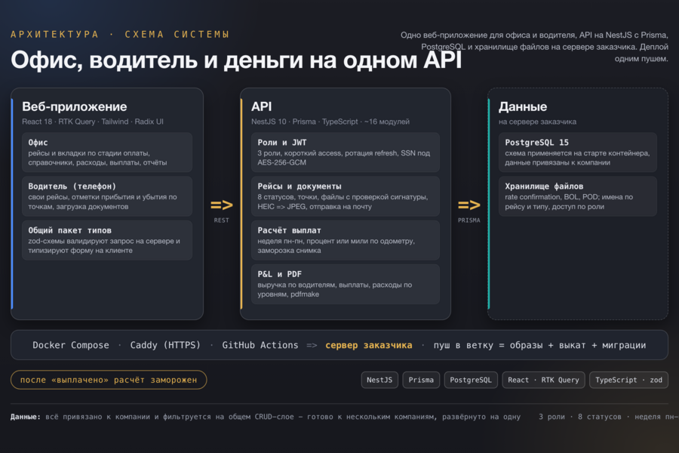Click subtitle «React 18 · RTK Query · Tailwind · Radix UI»

pyautogui.click(x=93, y=122)
